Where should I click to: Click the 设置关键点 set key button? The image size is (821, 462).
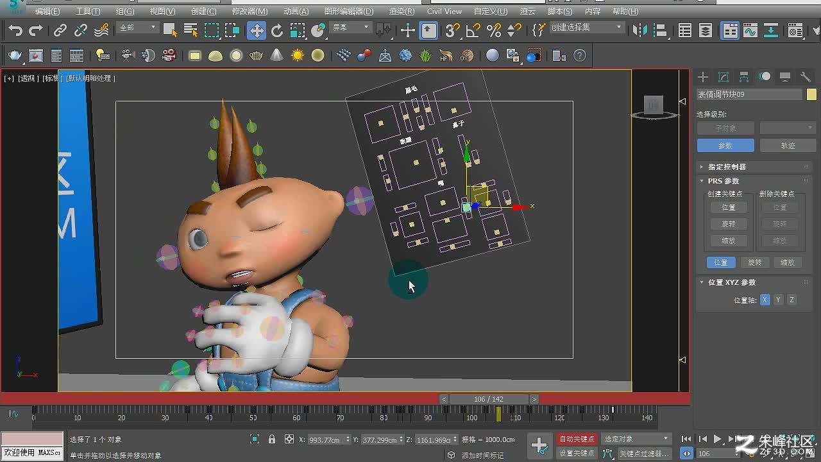(x=577, y=453)
